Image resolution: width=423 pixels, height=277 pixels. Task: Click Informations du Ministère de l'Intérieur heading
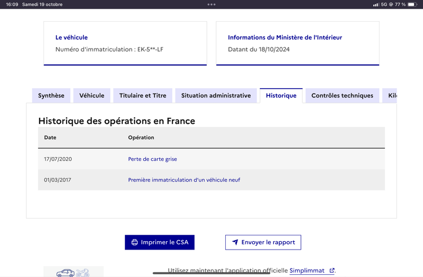[285, 37]
